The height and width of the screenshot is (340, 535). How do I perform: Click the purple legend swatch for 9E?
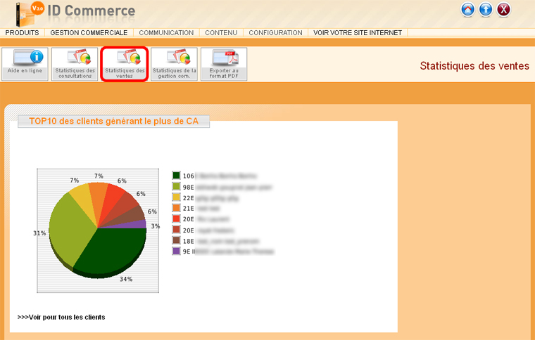coord(176,251)
